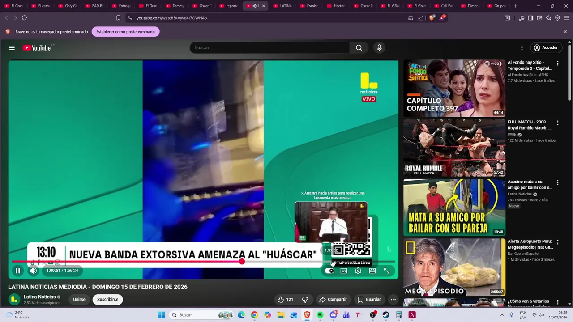Image resolution: width=573 pixels, height=322 pixels.
Task: Open the Latina Noticias channel name link
Action: (x=39, y=297)
